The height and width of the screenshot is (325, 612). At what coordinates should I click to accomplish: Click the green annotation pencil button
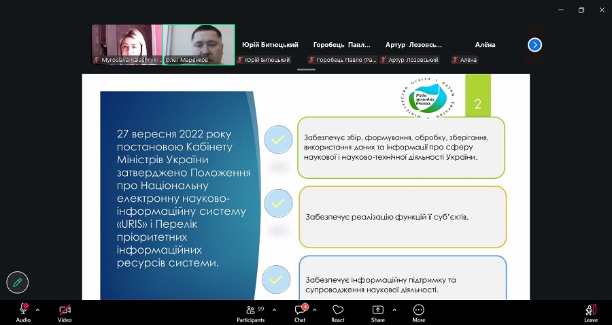click(x=18, y=281)
